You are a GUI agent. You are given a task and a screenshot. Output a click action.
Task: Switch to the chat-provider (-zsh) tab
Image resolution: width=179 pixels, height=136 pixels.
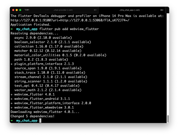(63, 10)
